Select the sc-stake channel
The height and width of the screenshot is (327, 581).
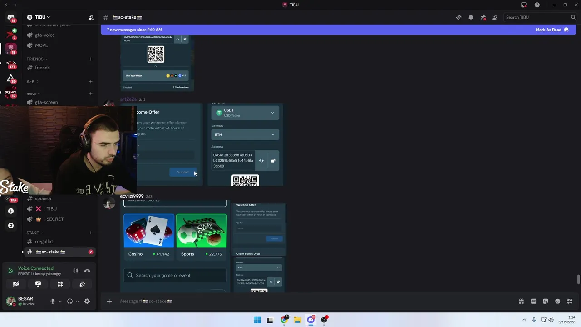[x=60, y=252]
